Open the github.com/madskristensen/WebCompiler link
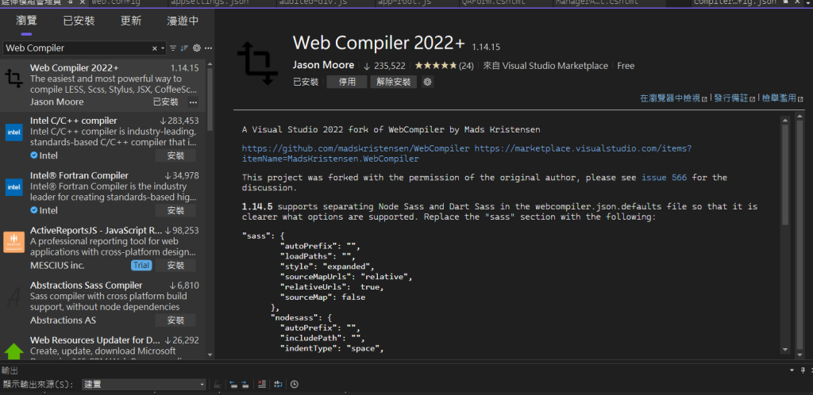This screenshot has width=813, height=395. (x=356, y=148)
